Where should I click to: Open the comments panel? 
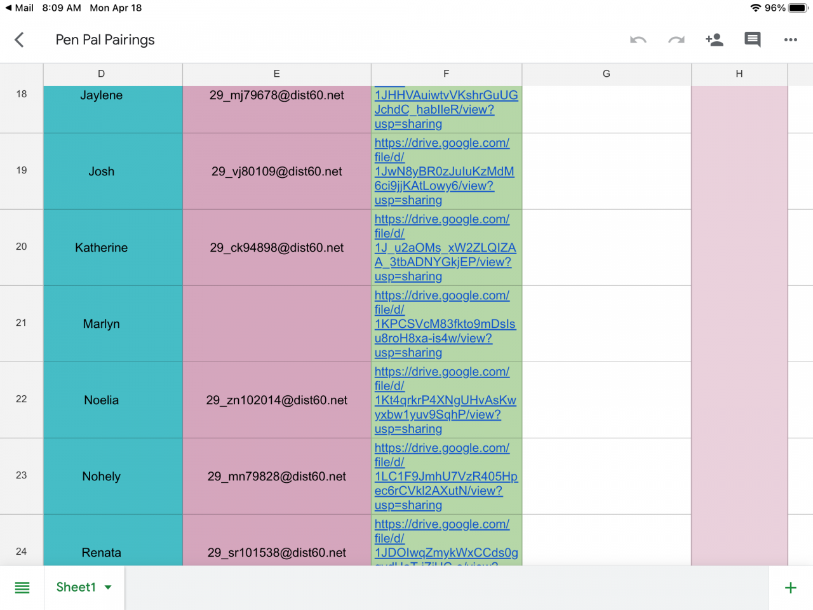753,40
